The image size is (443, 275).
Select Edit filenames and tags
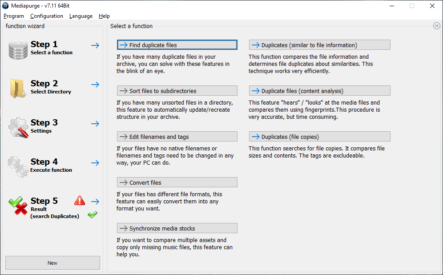(177, 137)
